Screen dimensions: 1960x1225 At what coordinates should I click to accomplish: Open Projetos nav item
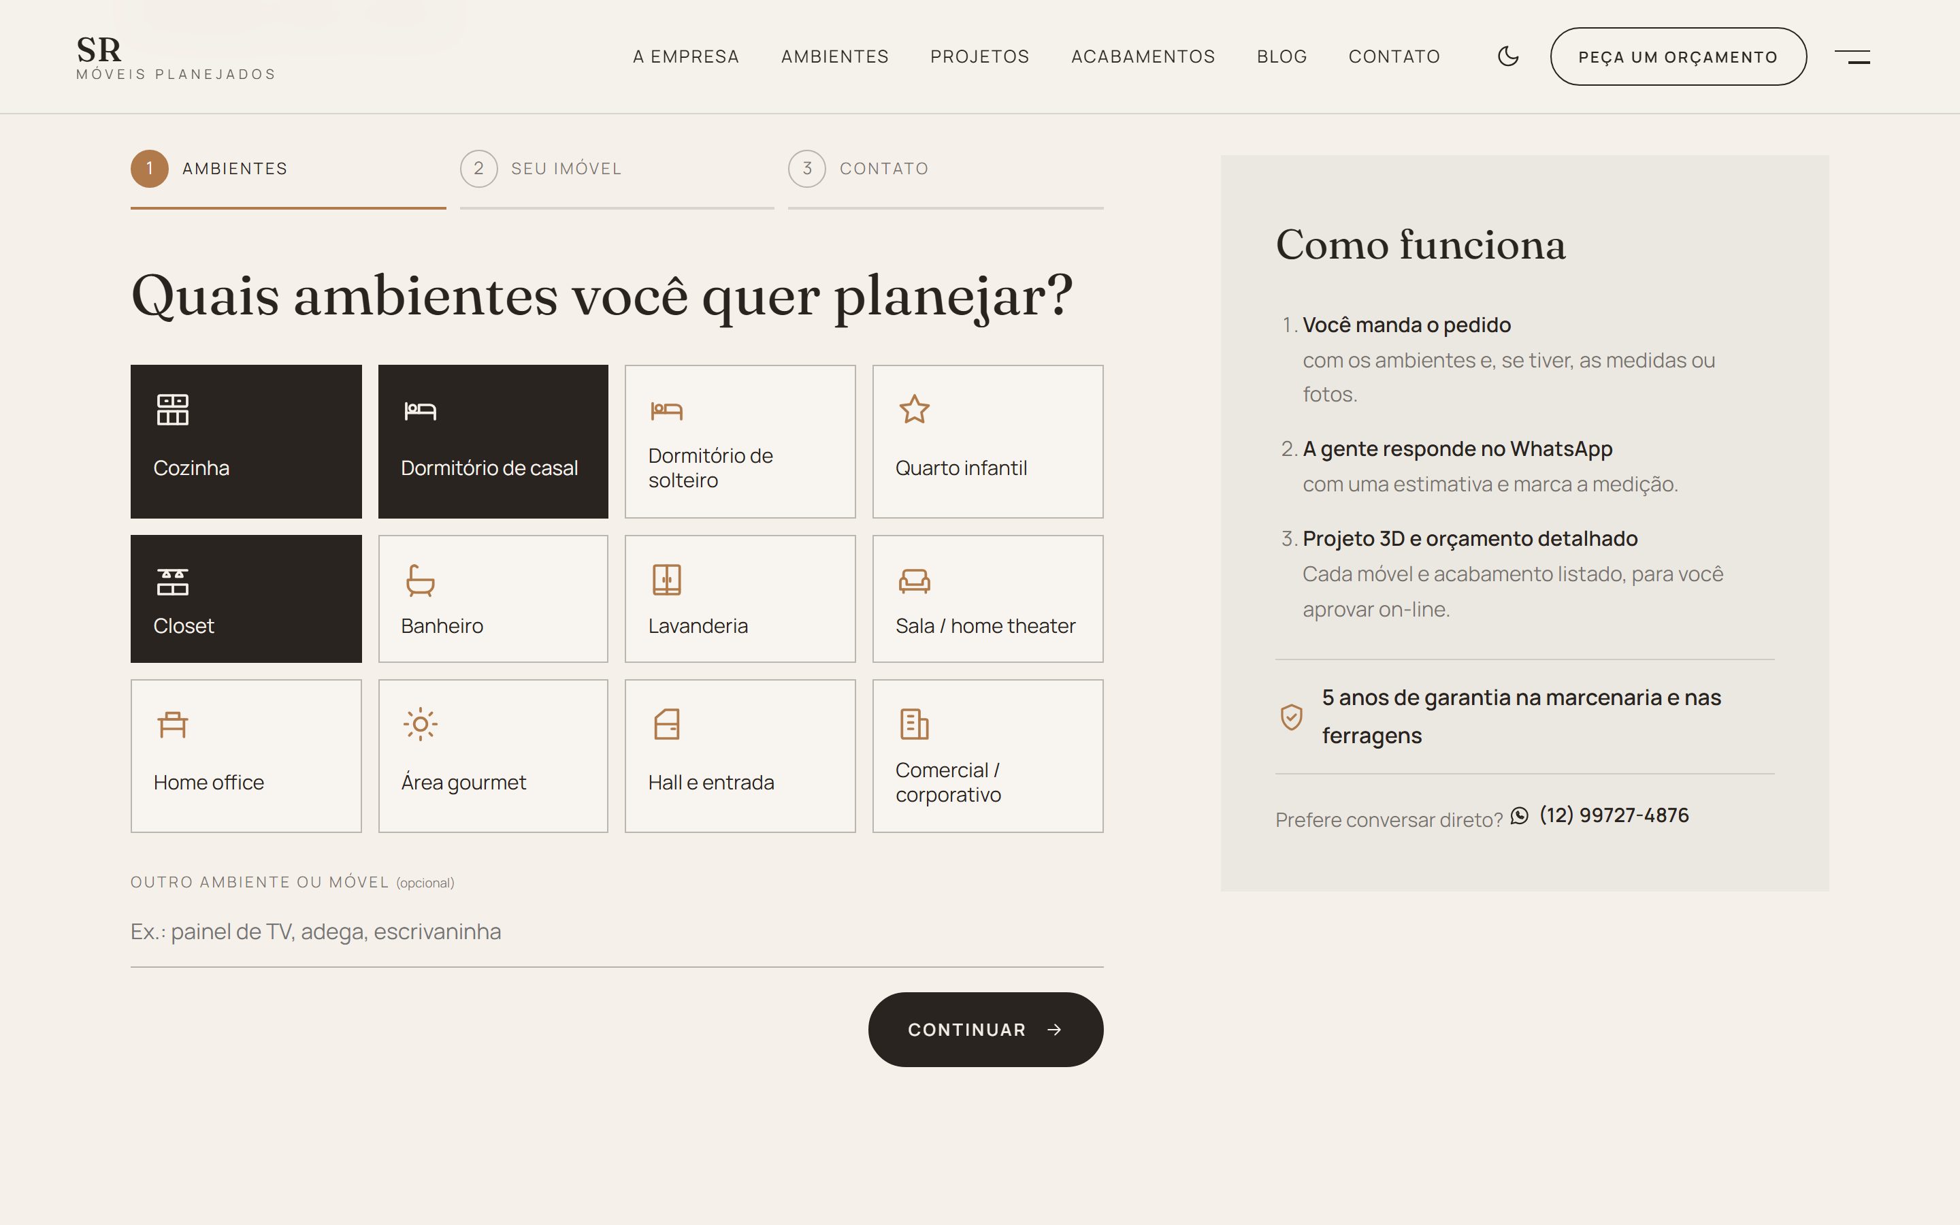(x=979, y=56)
